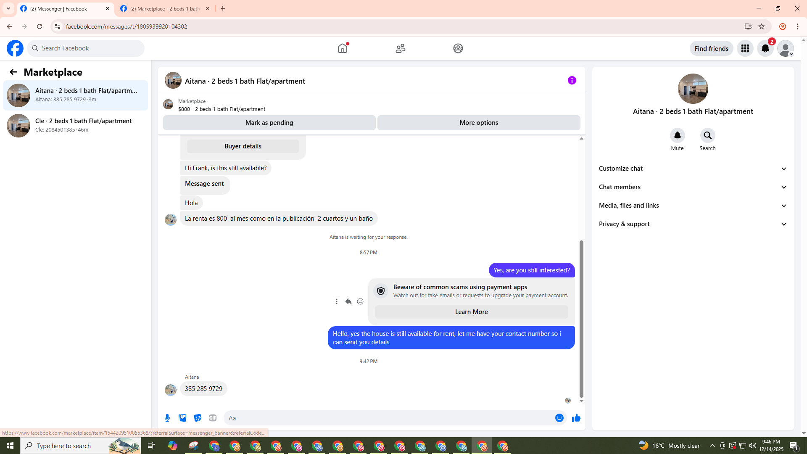Click the Learn More button
This screenshot has height=454, width=807.
[x=471, y=312]
